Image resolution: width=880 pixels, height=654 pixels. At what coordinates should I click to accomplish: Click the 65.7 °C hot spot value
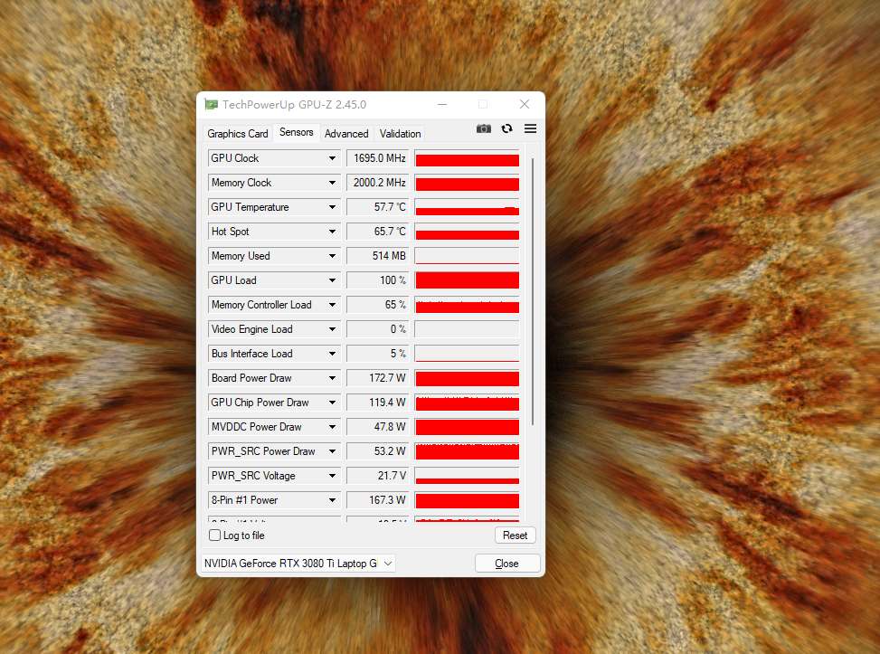pos(378,232)
